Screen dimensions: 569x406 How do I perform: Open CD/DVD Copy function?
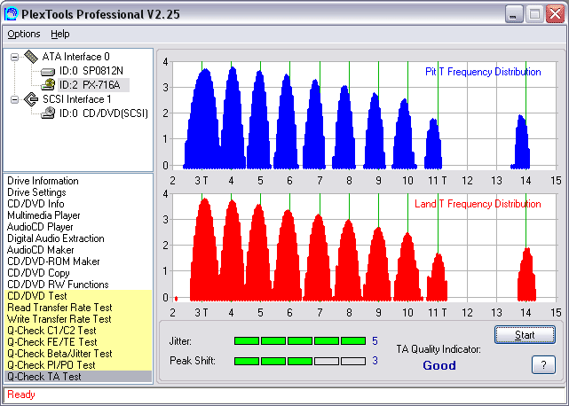[x=38, y=273]
